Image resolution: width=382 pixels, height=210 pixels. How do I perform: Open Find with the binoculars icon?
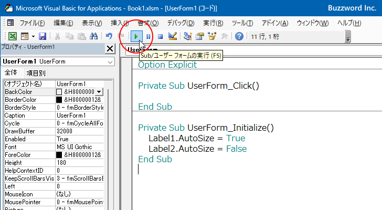93,37
